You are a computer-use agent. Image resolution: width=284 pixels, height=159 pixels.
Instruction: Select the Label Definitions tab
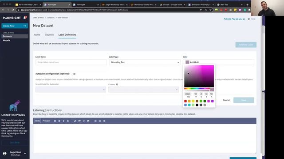point(67,34)
